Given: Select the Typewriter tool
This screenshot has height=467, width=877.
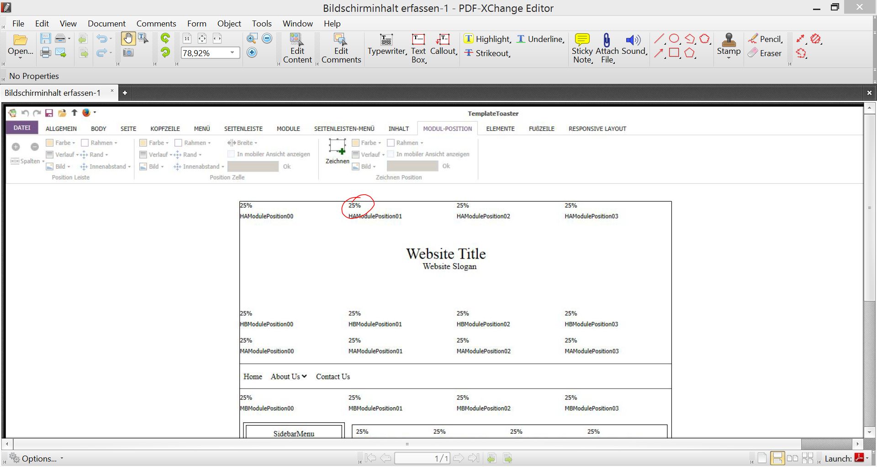Looking at the screenshot, I should 386,45.
